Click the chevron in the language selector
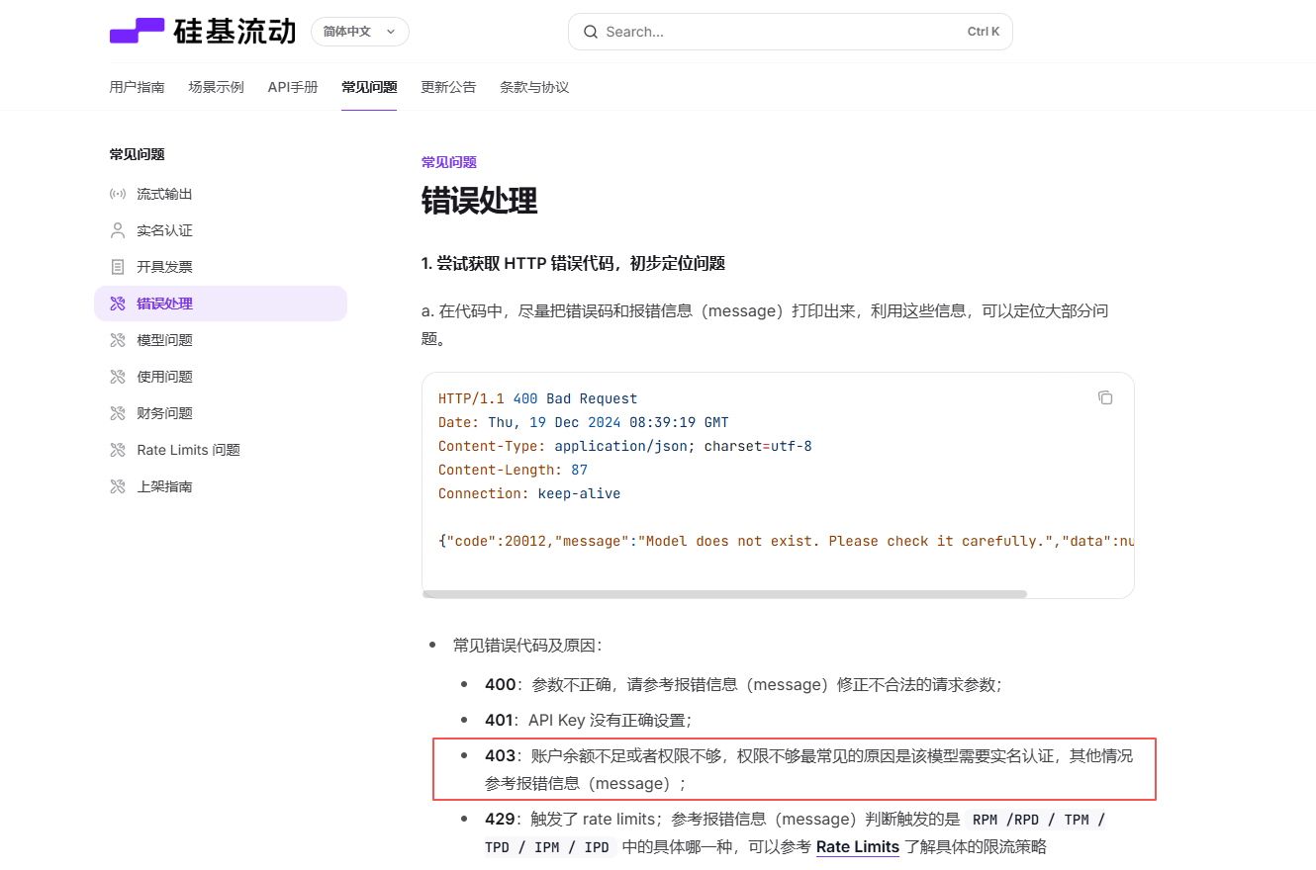The width and height of the screenshot is (1316, 870). (390, 32)
